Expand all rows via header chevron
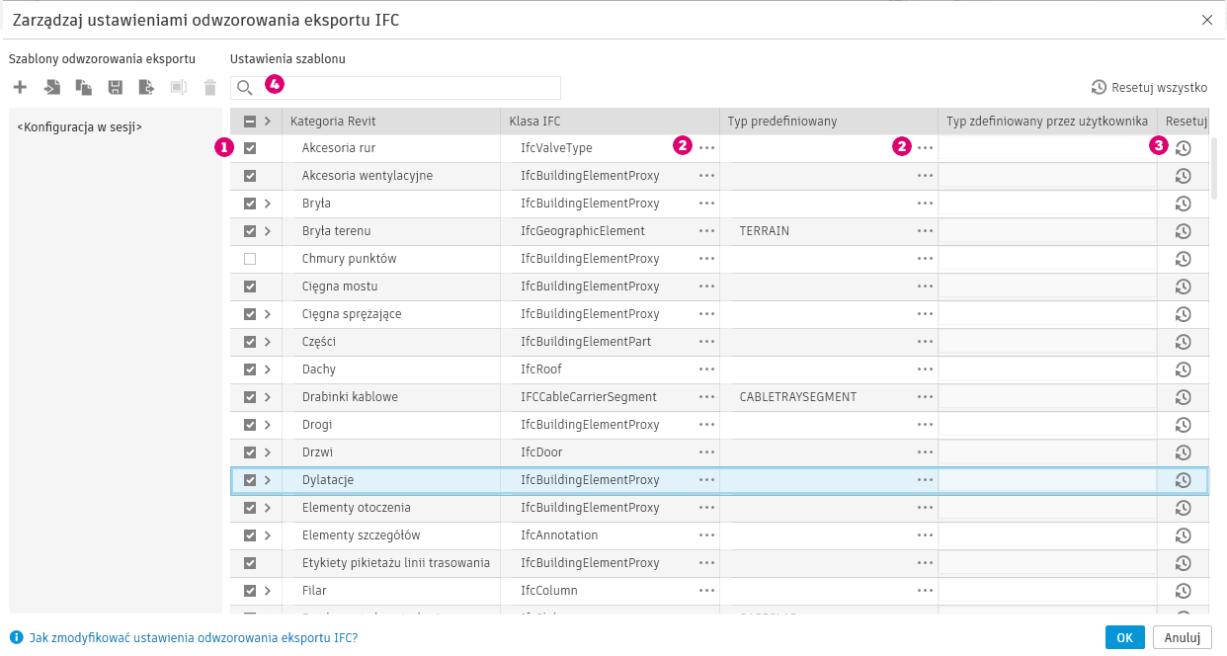This screenshot has height=656, width=1227. coord(267,122)
